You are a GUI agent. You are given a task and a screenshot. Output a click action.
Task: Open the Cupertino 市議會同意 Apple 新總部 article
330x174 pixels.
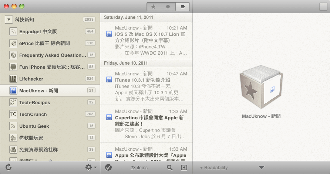(x=146, y=124)
